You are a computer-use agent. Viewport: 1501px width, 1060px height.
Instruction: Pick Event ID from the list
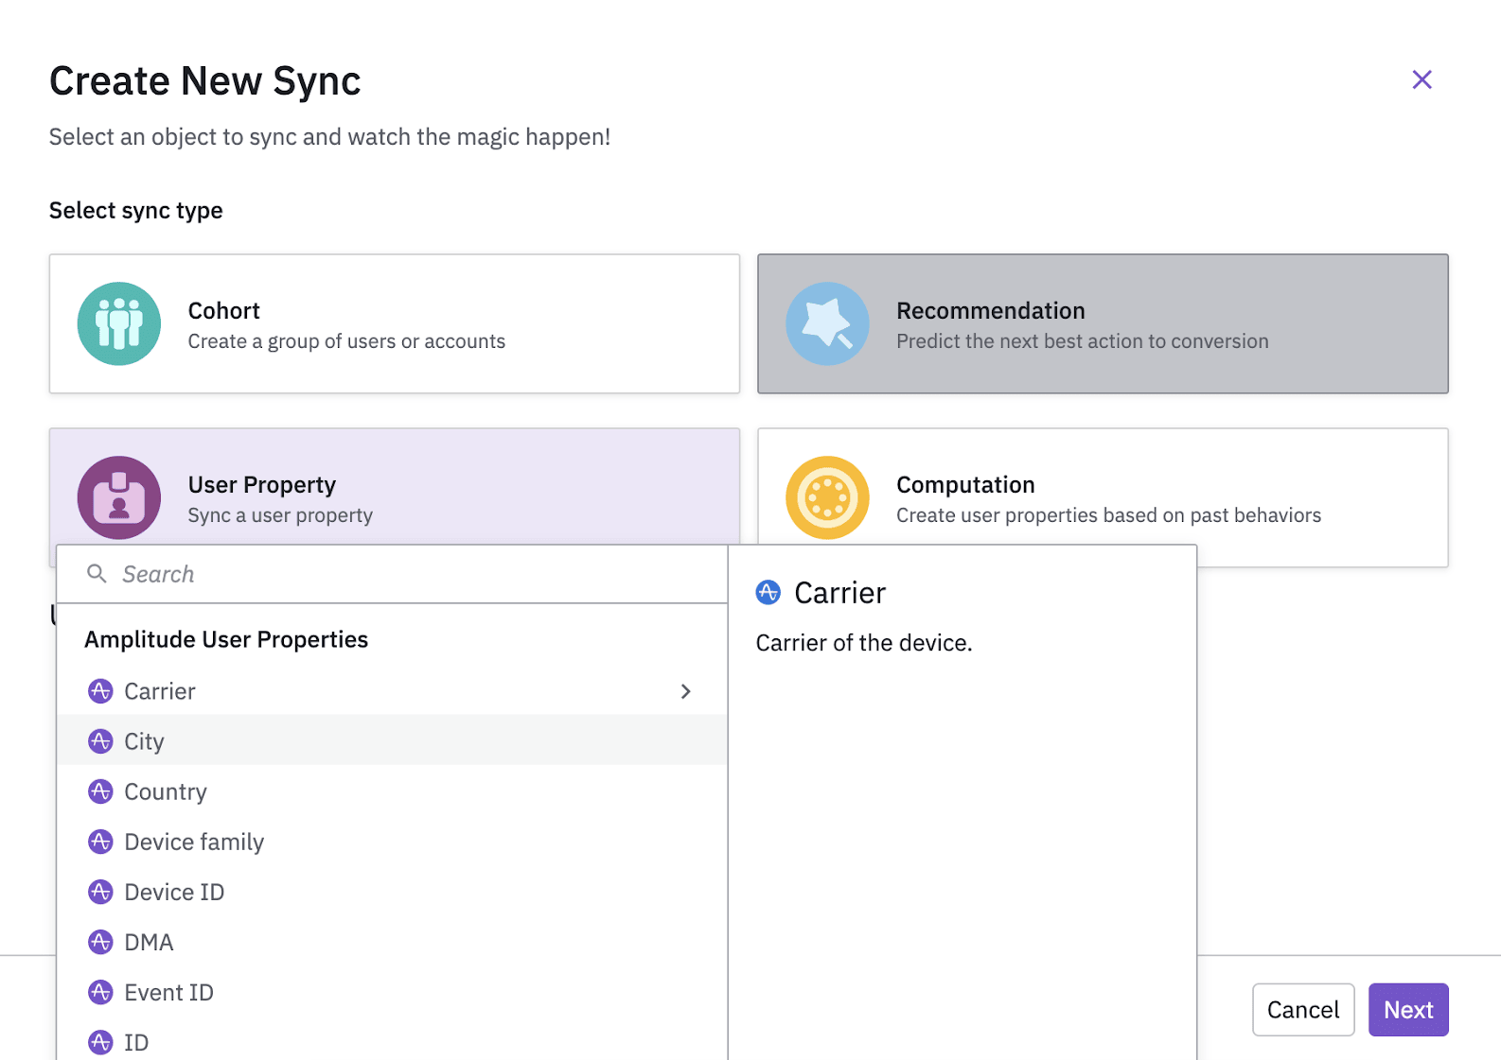coord(168,992)
